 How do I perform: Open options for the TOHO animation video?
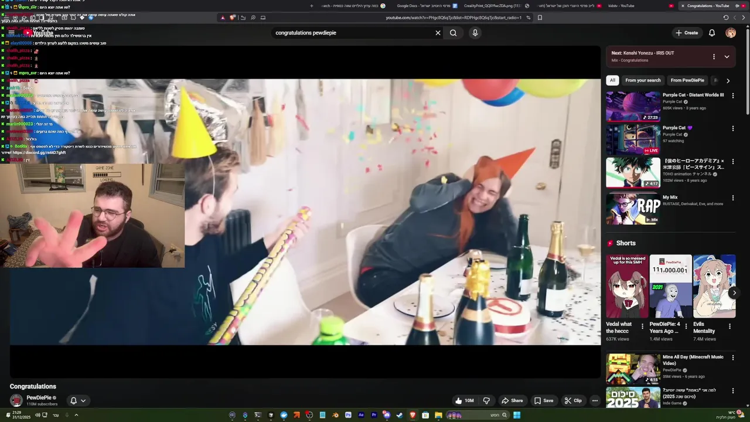pyautogui.click(x=732, y=161)
